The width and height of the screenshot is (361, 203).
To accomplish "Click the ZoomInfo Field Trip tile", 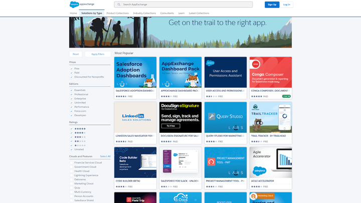I will pyautogui.click(x=135, y=197).
